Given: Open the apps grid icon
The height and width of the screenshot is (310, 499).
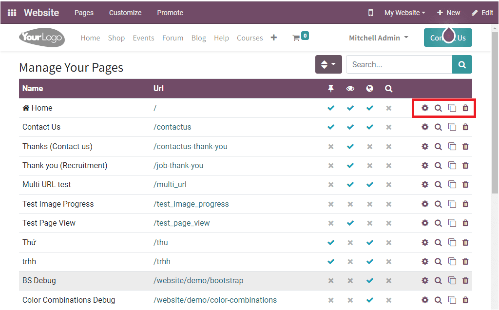Looking at the screenshot, I should 11,12.
